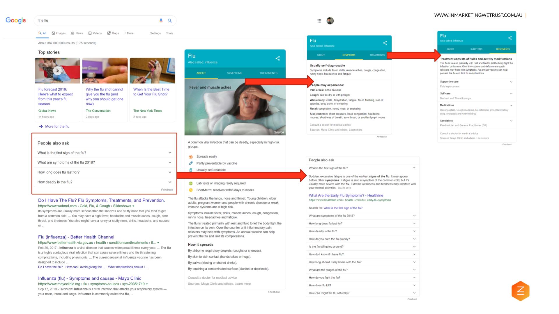
Task: Expand How does flu kill
Action: tap(362, 285)
